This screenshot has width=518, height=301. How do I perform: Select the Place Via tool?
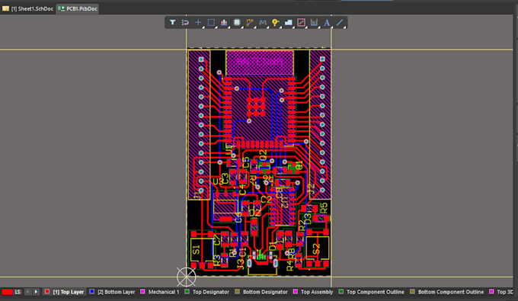pos(275,22)
